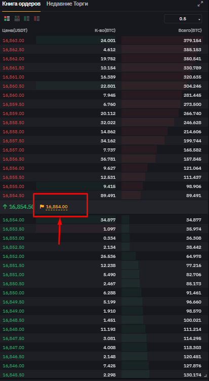Switch to vertical depth columns view icon

17,18
